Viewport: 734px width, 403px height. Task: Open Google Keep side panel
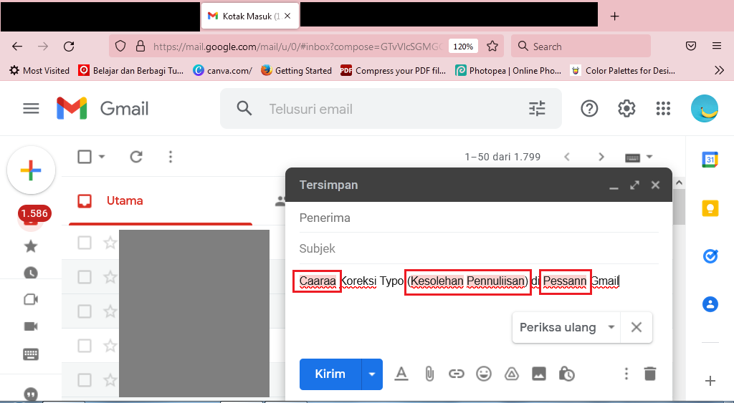tap(710, 208)
